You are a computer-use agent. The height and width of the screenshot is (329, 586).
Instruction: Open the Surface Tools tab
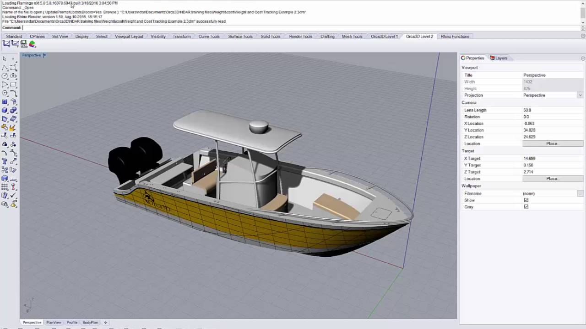pyautogui.click(x=240, y=37)
